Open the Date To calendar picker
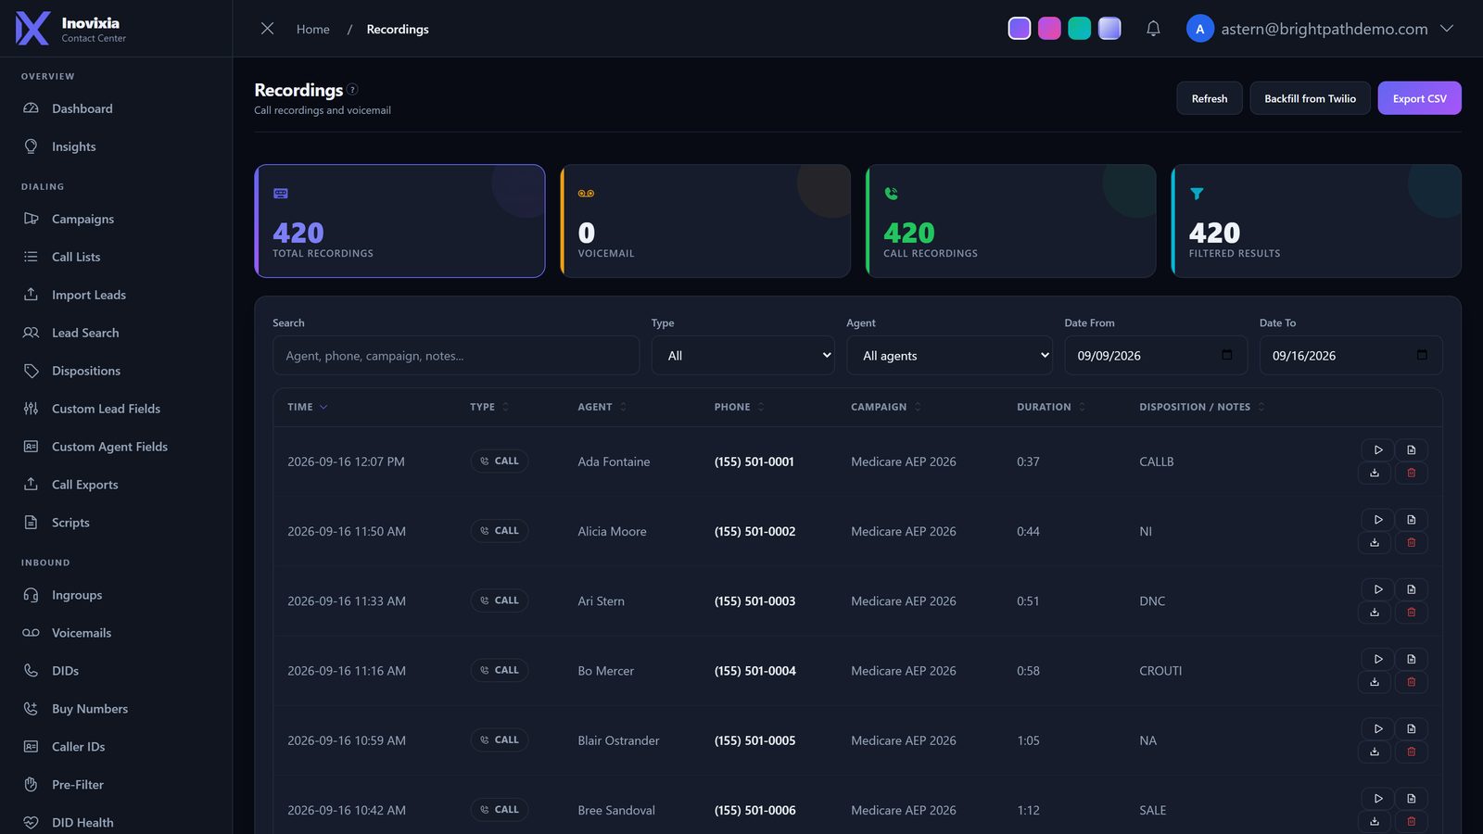The height and width of the screenshot is (834, 1483). [x=1422, y=355]
